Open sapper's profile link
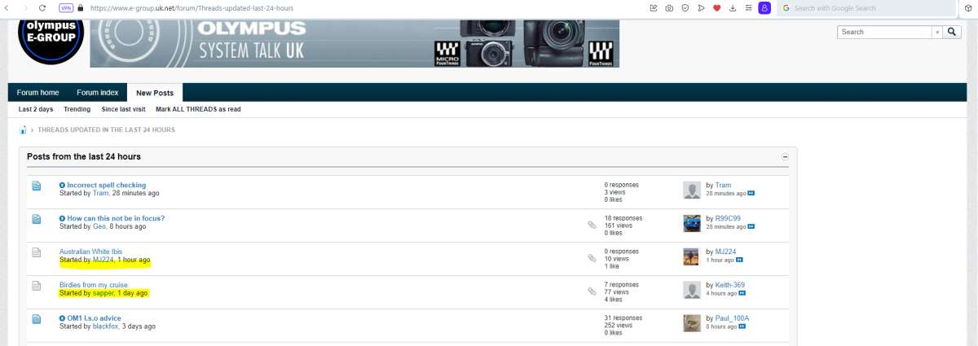Screen dimensions: 978x346 point(104,293)
